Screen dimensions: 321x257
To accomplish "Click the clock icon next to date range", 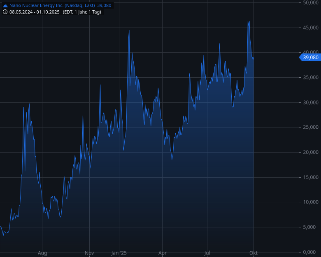I will 5,12.
